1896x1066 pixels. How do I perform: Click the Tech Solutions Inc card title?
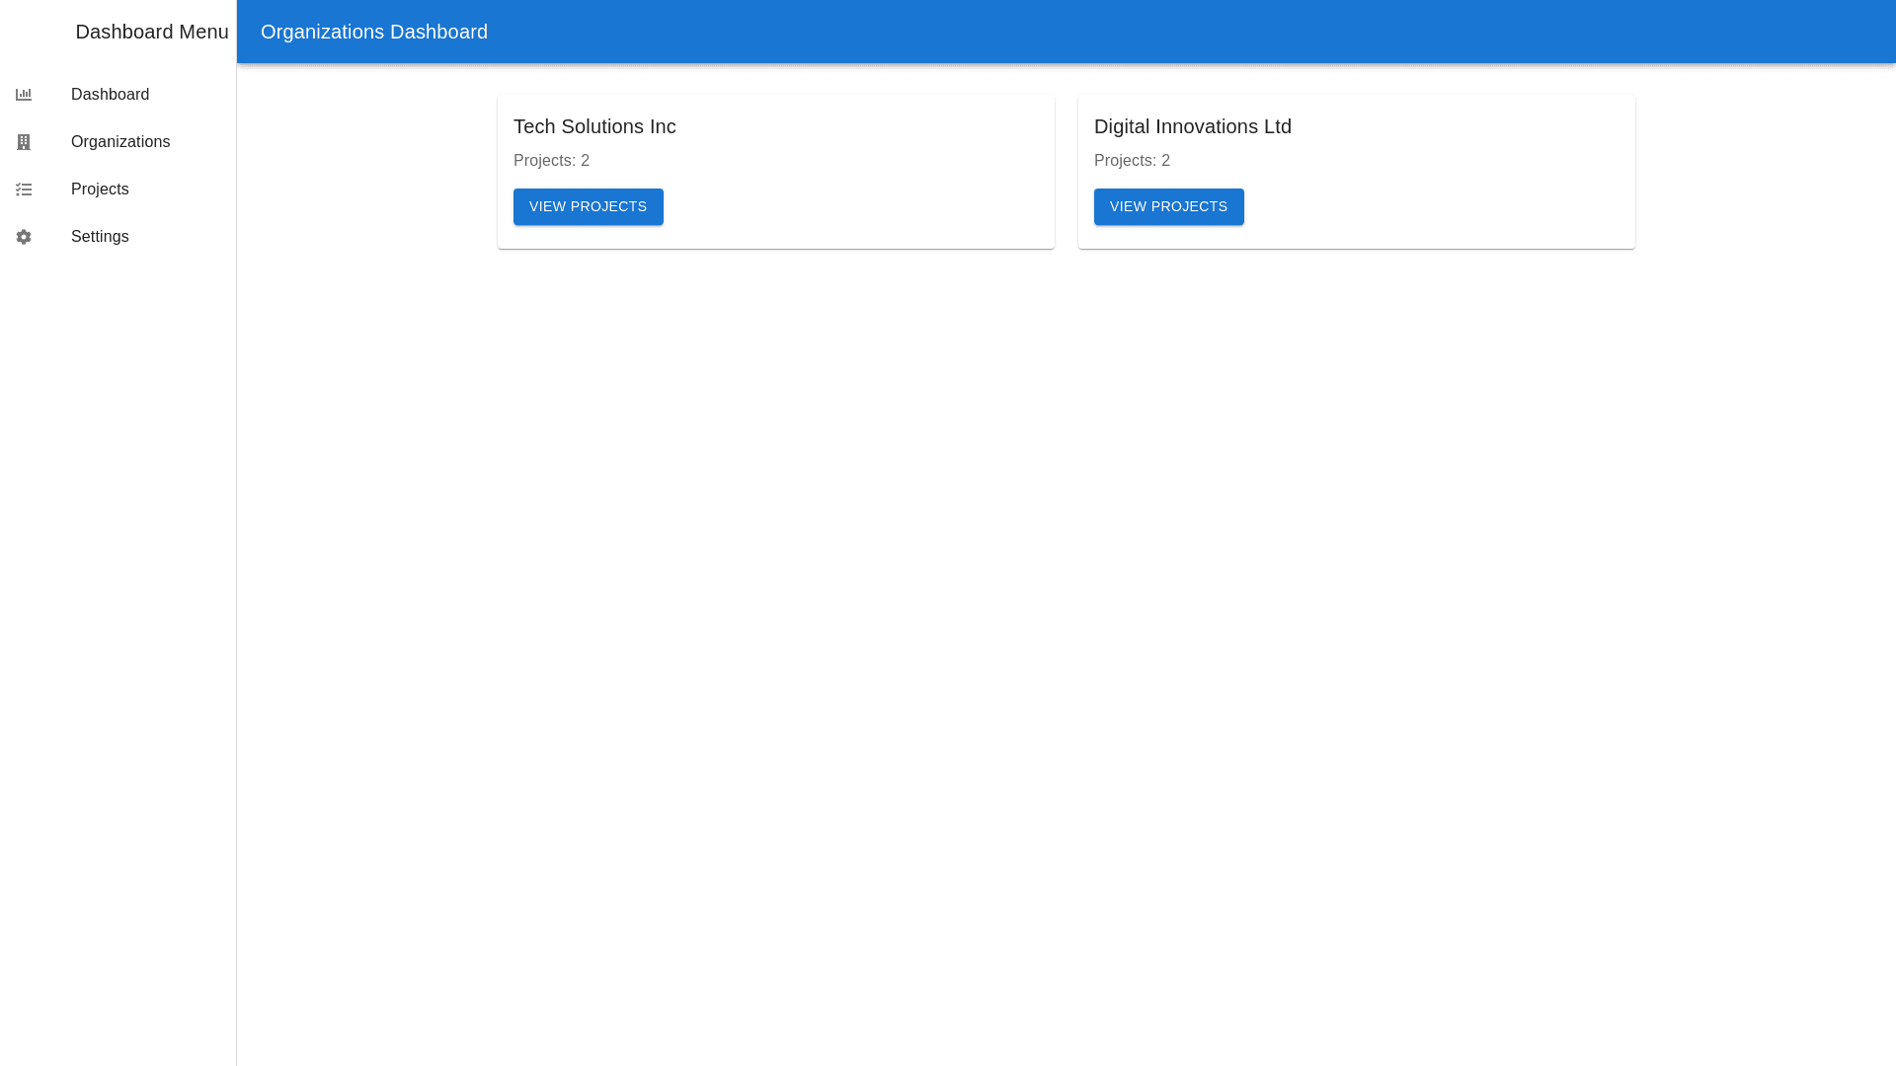594,126
